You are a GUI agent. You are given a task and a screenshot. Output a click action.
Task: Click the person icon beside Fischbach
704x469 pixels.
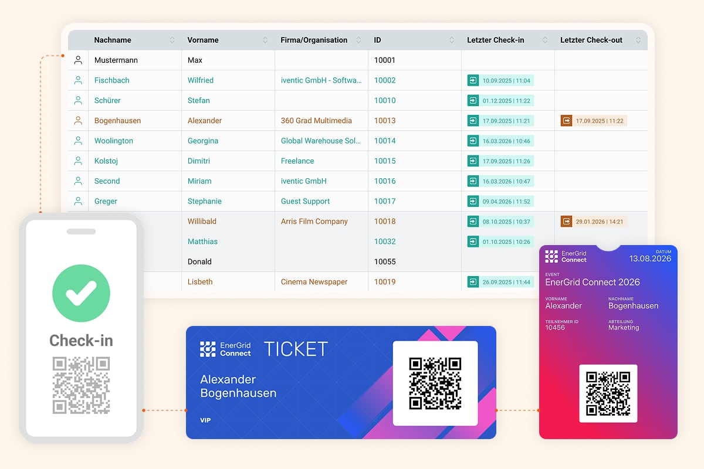point(78,80)
